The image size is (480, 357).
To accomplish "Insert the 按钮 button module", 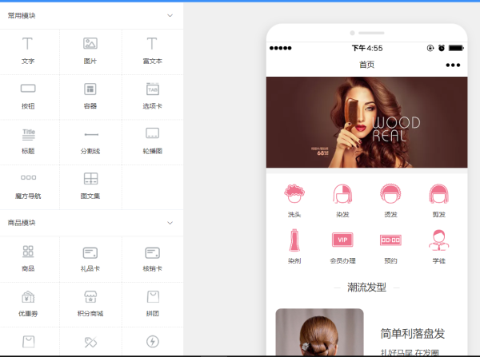I will click(x=28, y=89).
